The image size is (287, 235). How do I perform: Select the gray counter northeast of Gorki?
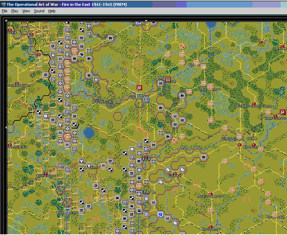182,170
